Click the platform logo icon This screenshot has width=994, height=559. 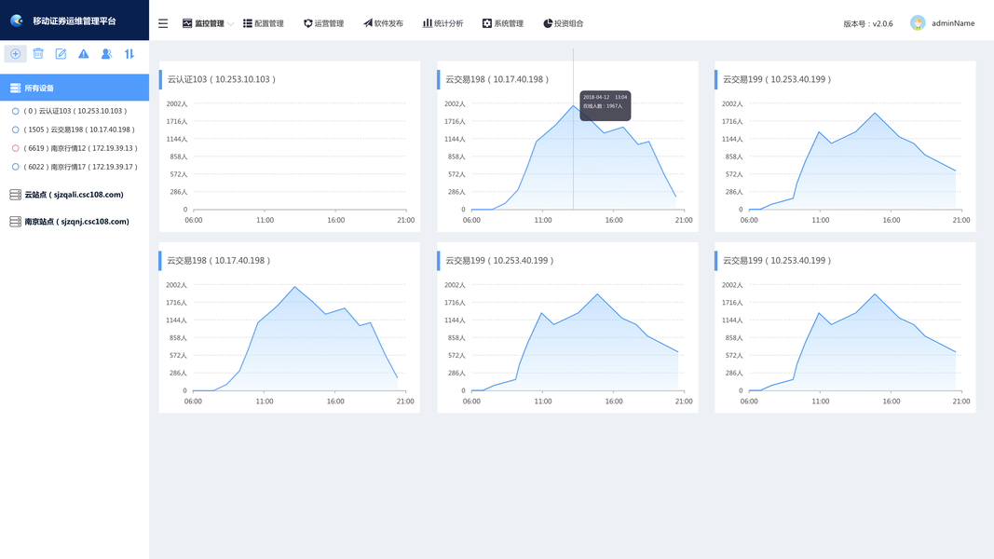[x=17, y=20]
